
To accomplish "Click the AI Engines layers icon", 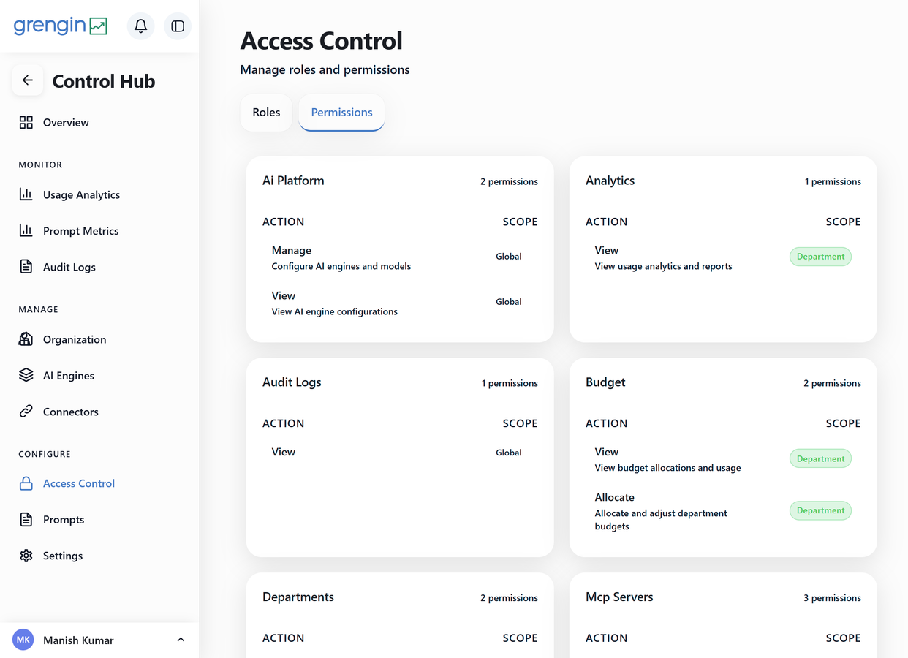I will (x=26, y=375).
